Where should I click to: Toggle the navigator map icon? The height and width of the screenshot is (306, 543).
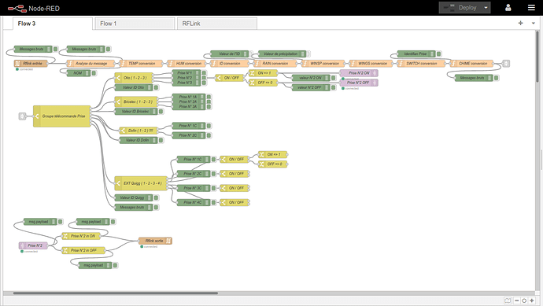click(508, 300)
